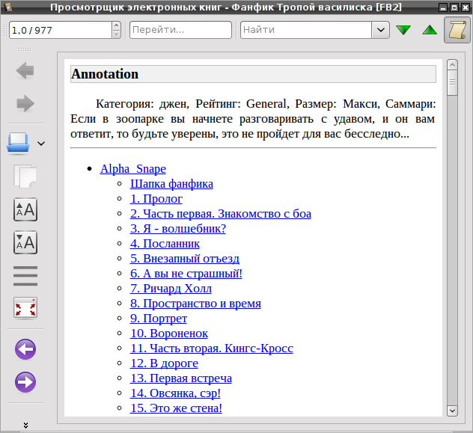Click the Перейти go-to field
473x433 pixels.
coord(180,30)
